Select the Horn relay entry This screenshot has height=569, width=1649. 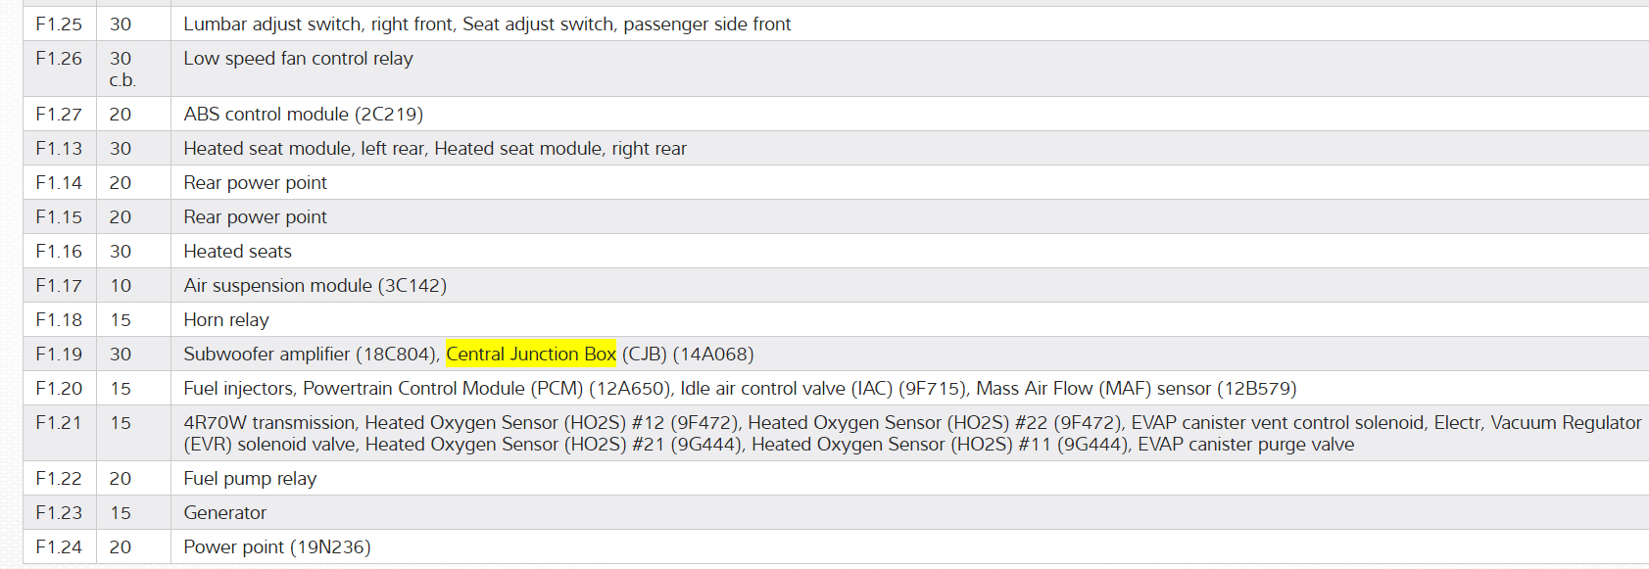click(x=225, y=320)
